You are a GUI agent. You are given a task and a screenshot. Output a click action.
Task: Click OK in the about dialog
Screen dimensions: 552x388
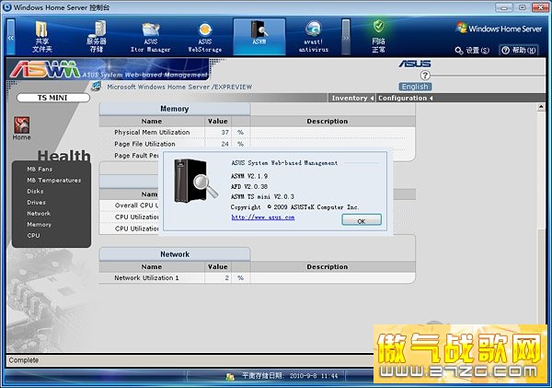click(362, 219)
